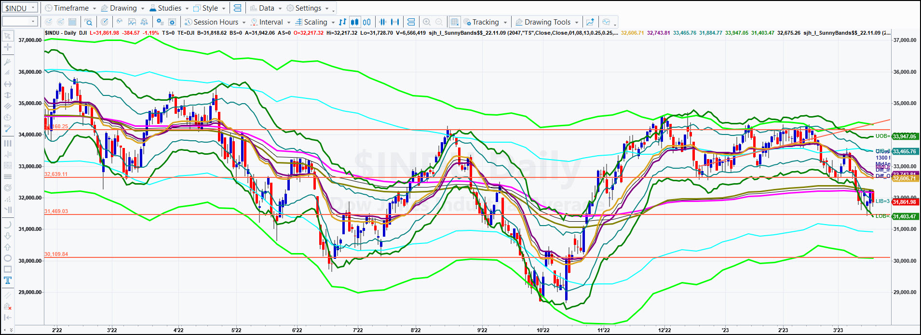Click the gear with hash symbol icon
Screen dimensions: 921x335
pos(160,22)
